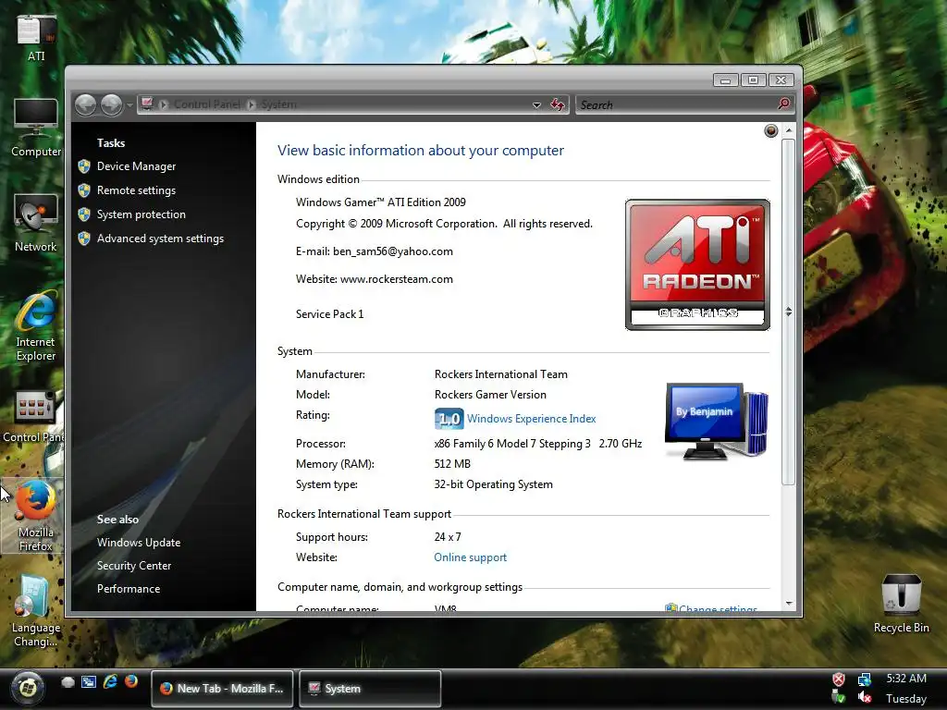Click the scrollbar up arrow

tap(788, 129)
